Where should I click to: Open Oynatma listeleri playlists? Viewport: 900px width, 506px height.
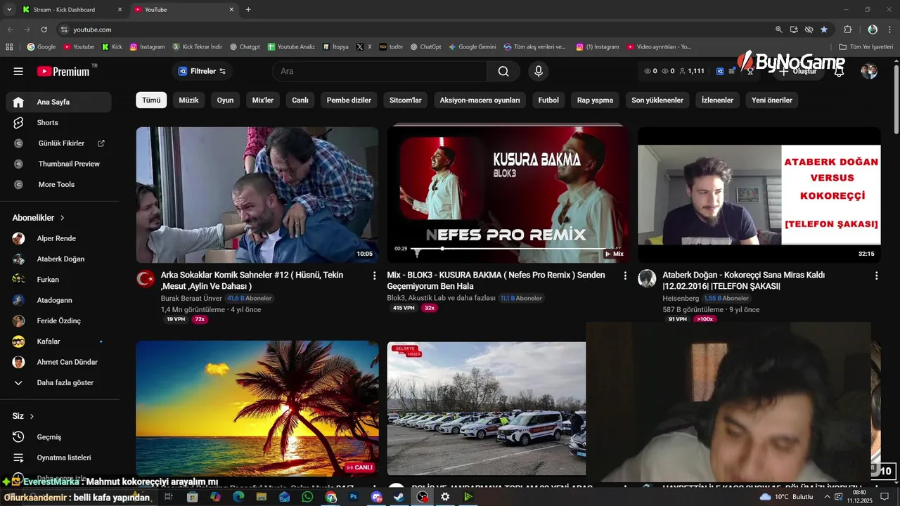tap(59, 458)
